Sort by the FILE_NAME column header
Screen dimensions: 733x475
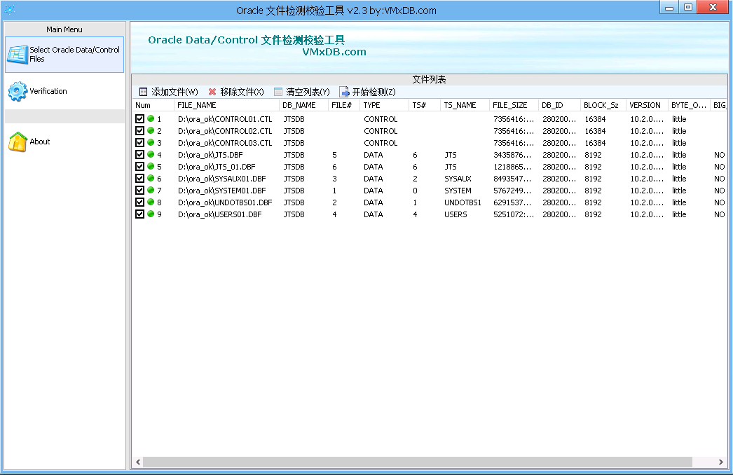tap(227, 105)
